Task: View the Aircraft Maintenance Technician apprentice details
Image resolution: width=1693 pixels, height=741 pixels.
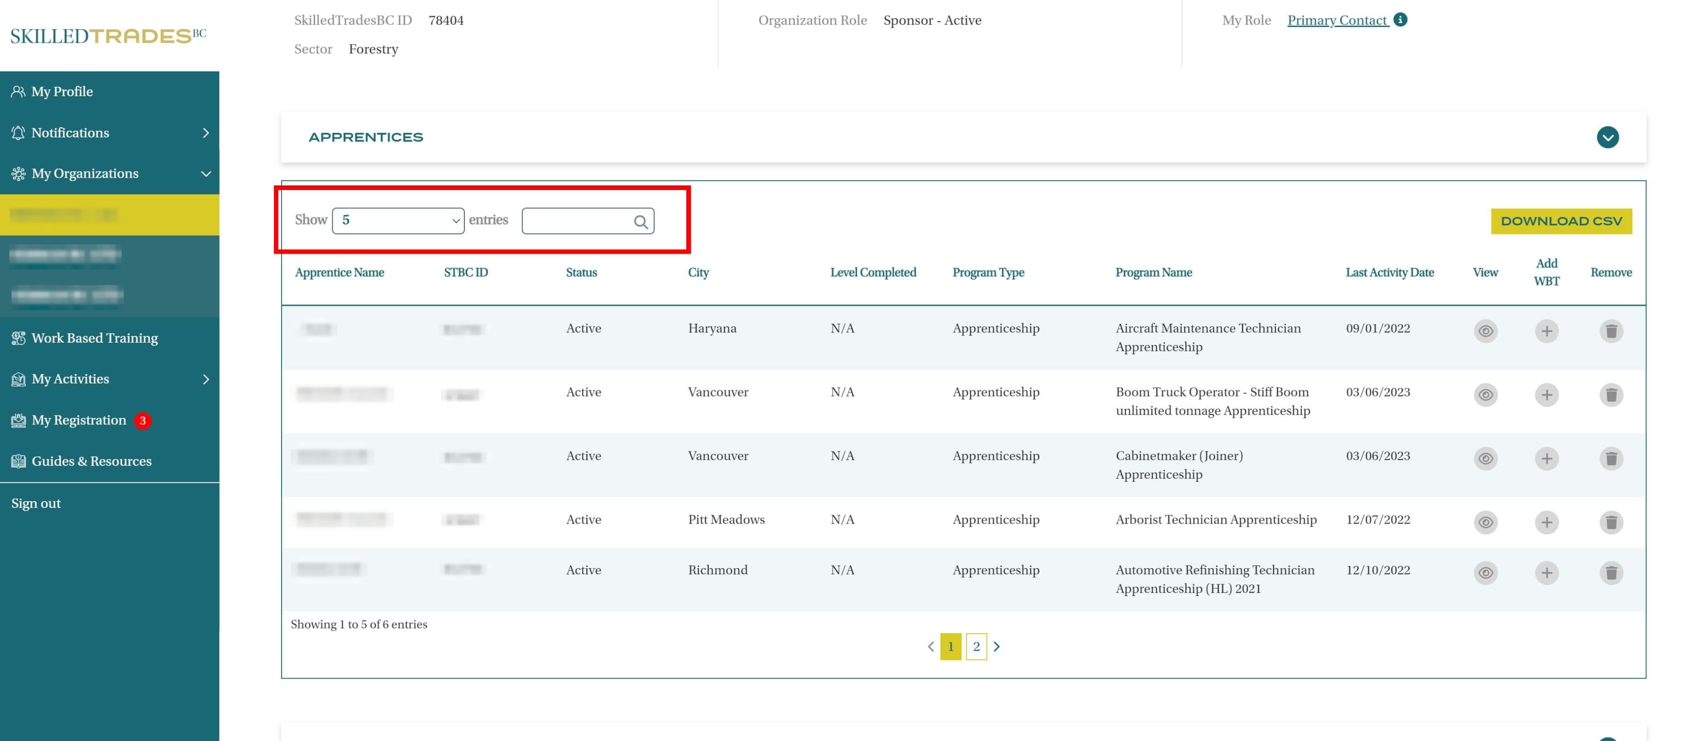Action: point(1486,331)
